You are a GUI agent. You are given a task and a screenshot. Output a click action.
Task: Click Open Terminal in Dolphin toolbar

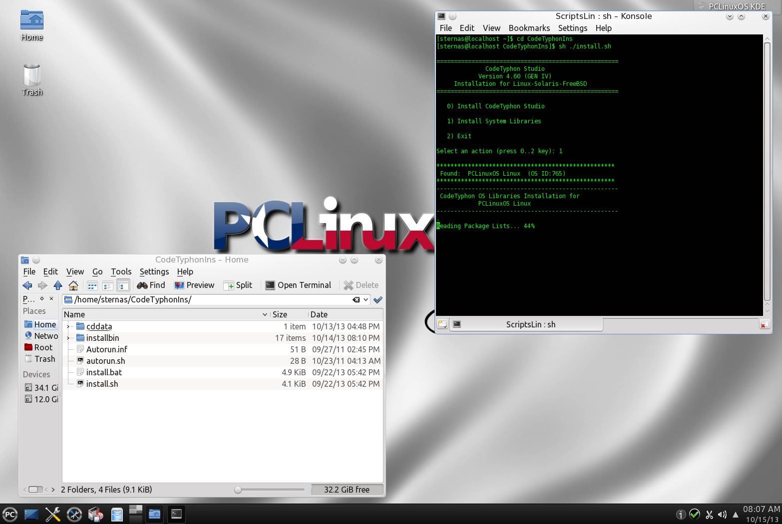click(298, 285)
